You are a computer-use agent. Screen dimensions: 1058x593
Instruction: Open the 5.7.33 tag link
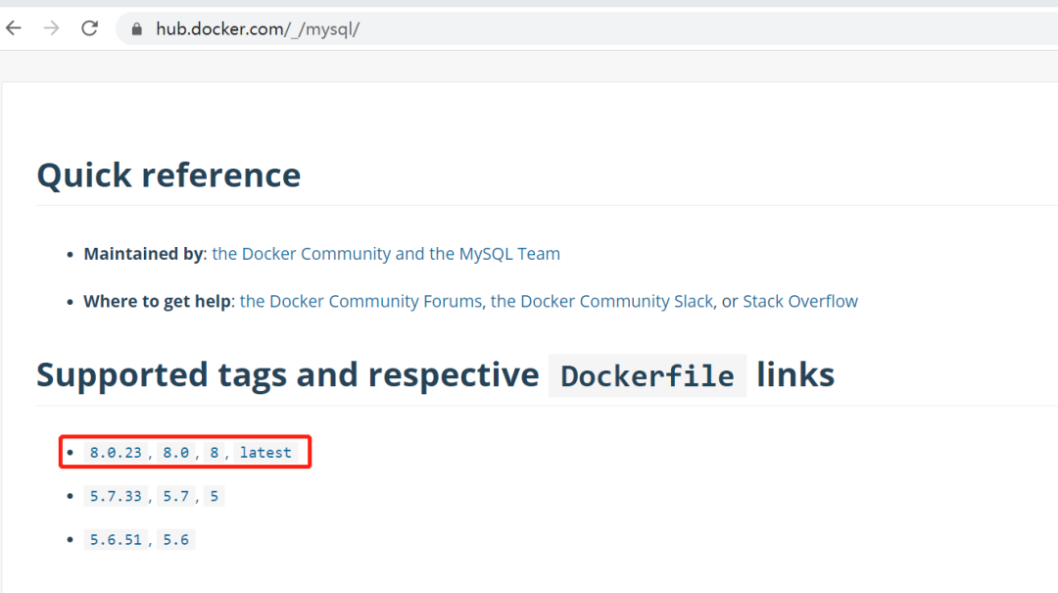pos(116,496)
